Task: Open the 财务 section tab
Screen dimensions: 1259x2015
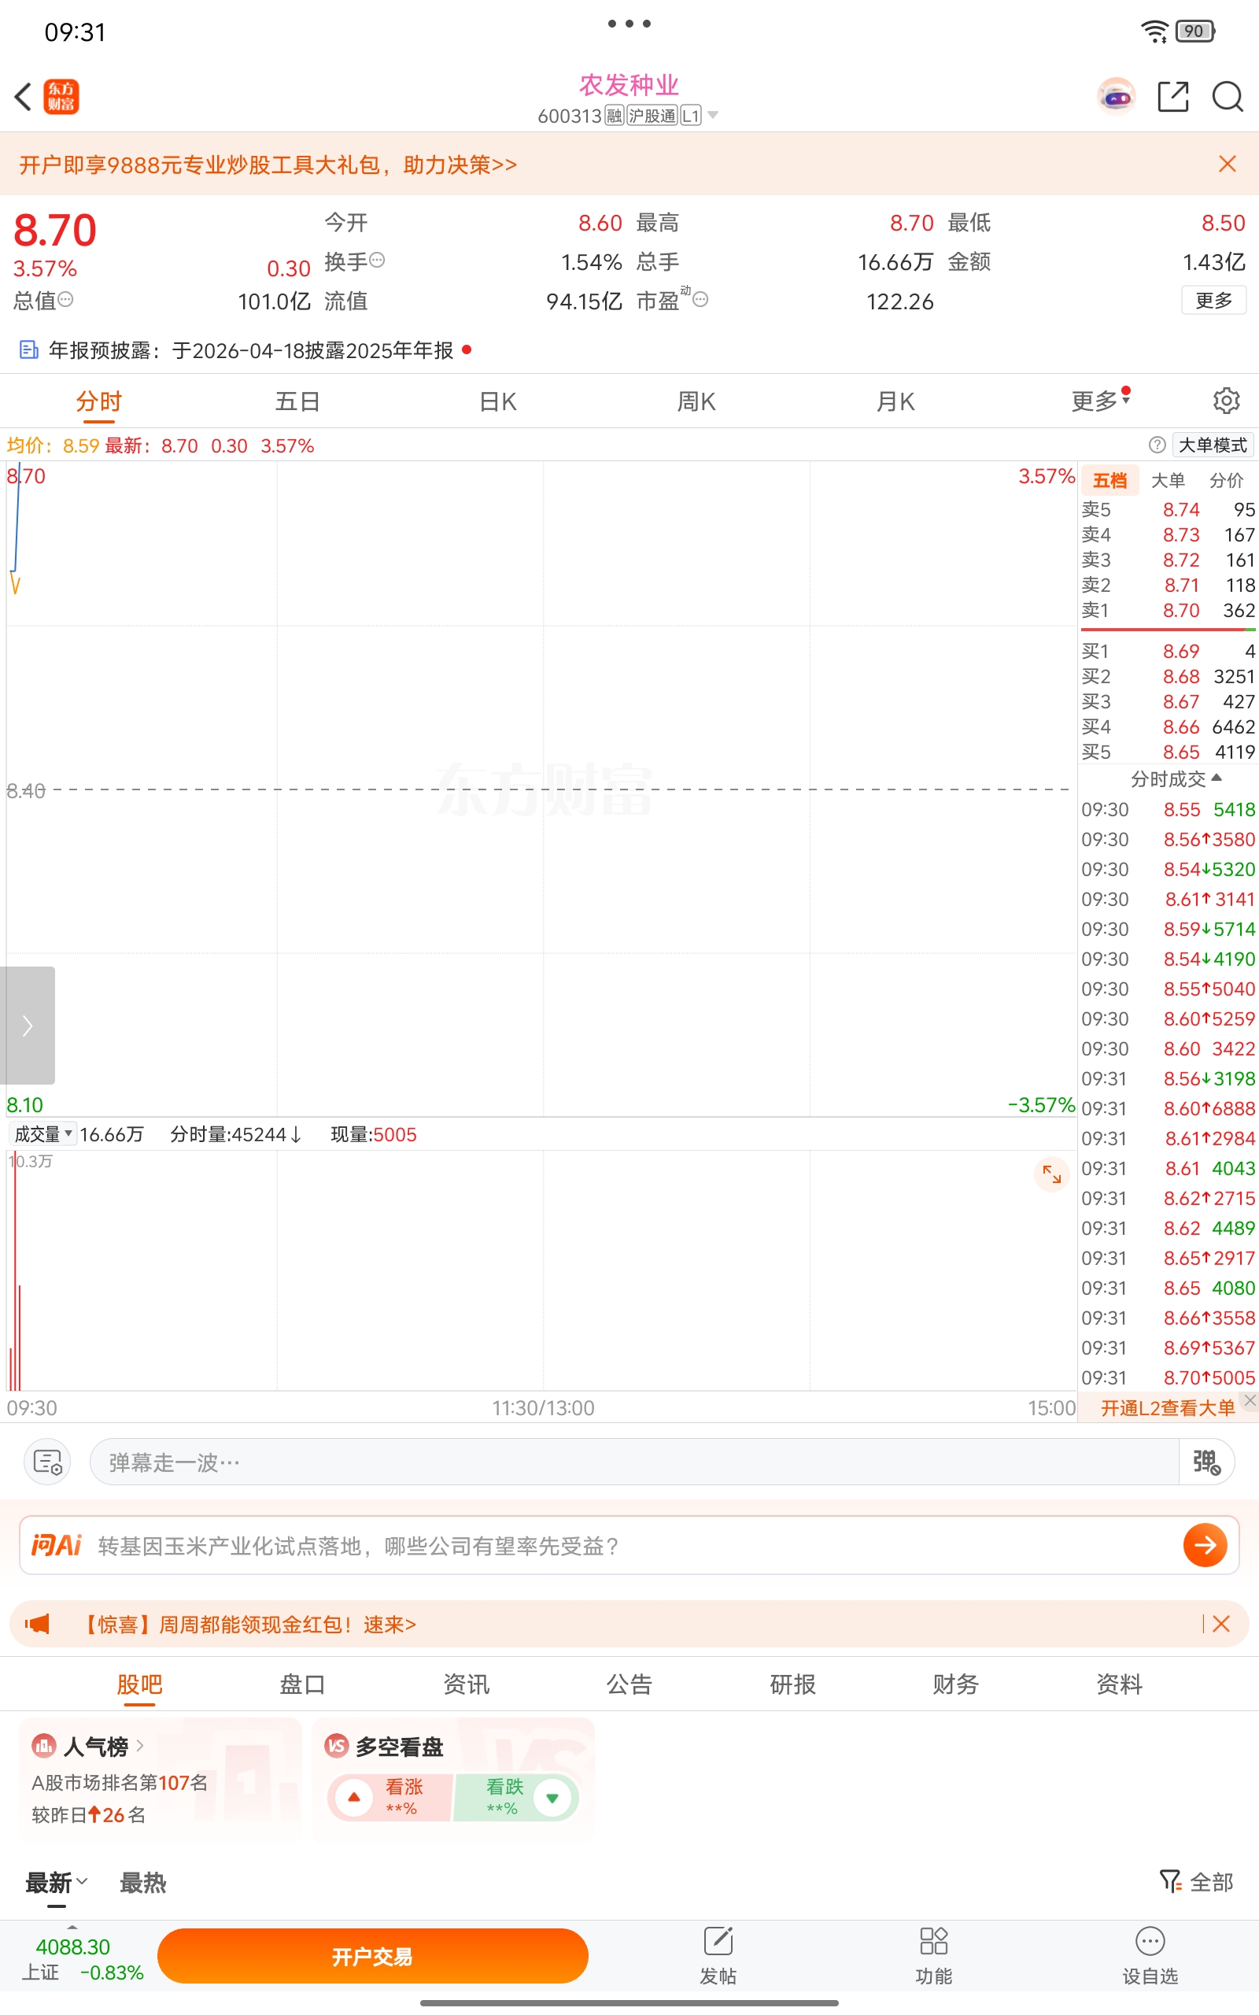Action: pyautogui.click(x=955, y=1684)
